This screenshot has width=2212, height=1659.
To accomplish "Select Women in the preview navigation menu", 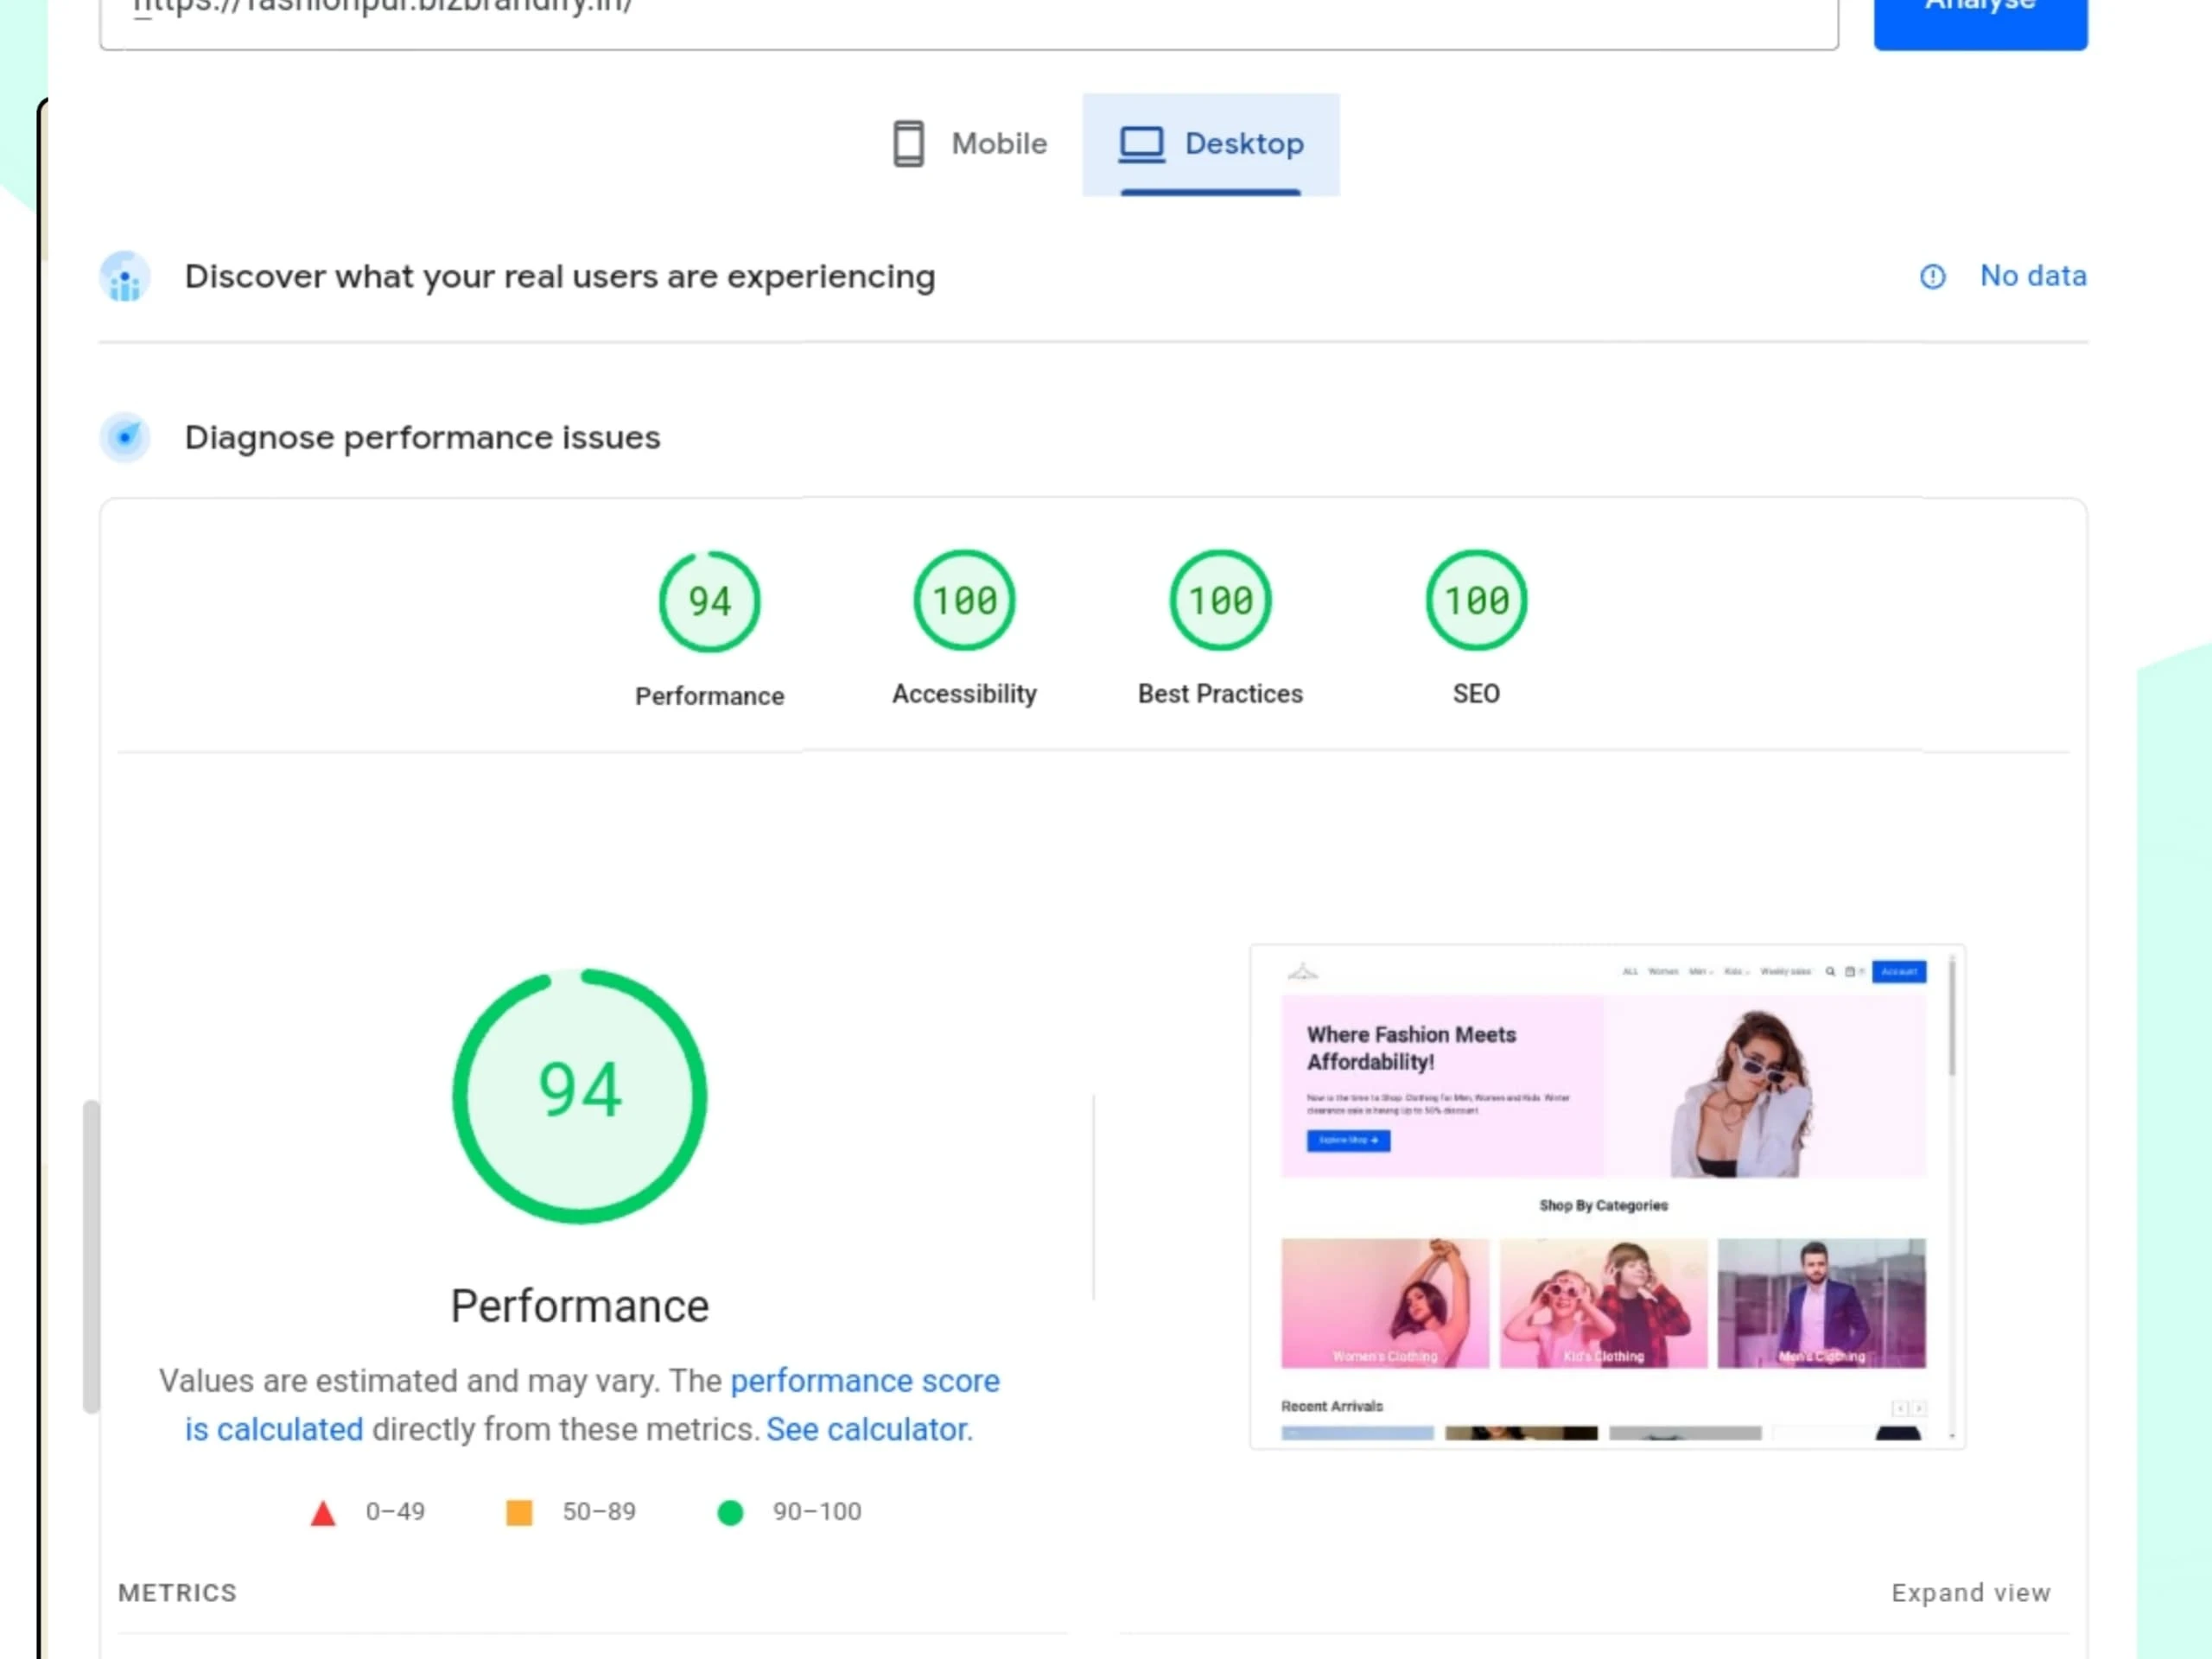I will [1664, 971].
